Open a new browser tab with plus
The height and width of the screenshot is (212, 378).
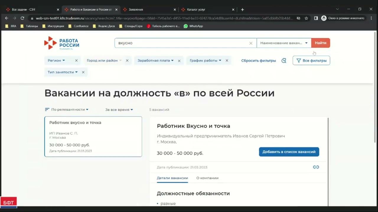click(242, 9)
